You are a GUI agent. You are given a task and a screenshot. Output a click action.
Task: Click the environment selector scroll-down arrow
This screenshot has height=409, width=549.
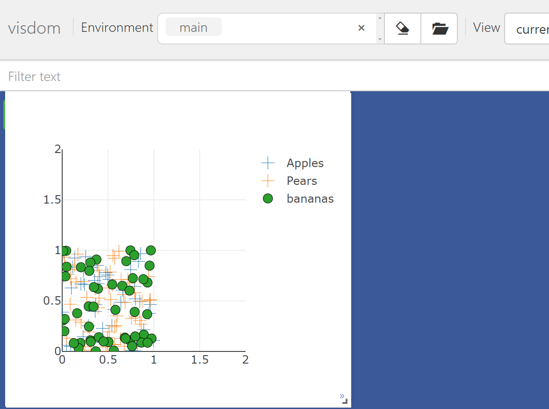pos(380,39)
